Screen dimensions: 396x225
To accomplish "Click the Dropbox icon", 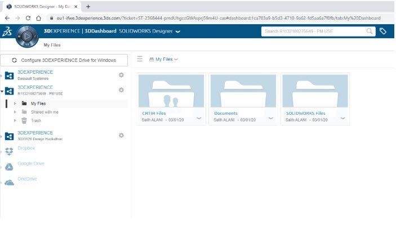I will coord(9,151).
